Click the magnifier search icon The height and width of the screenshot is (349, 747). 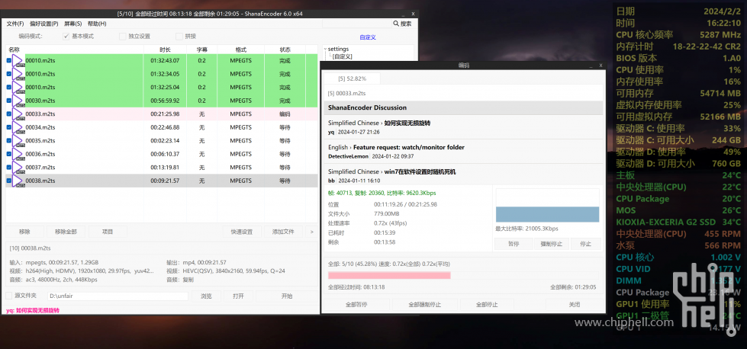396,24
